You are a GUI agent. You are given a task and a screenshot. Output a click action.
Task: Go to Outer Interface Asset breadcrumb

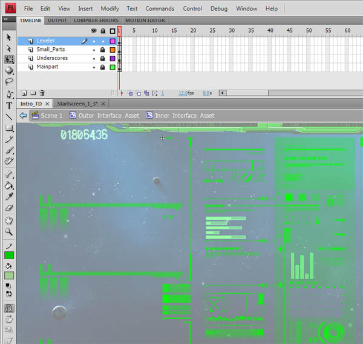[x=105, y=116]
